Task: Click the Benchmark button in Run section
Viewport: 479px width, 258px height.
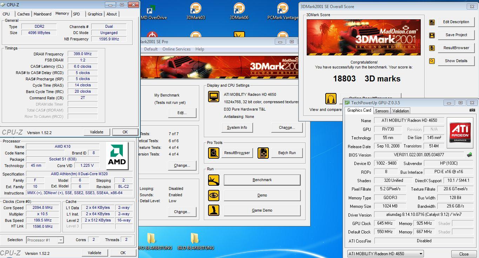Action: point(262,180)
